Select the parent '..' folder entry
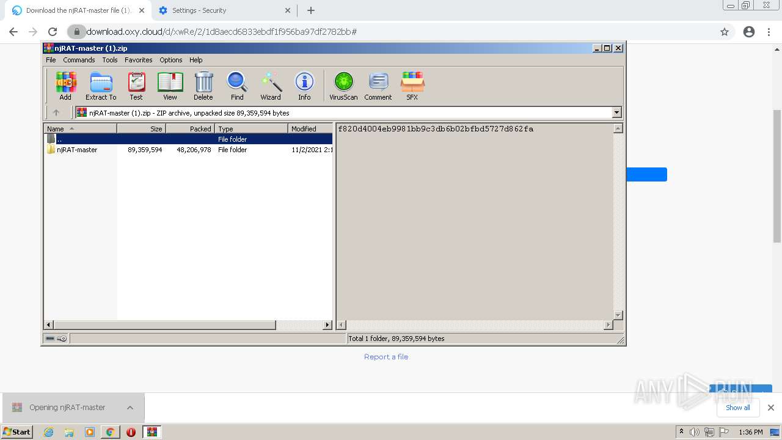This screenshot has width=782, height=440. tap(188, 139)
